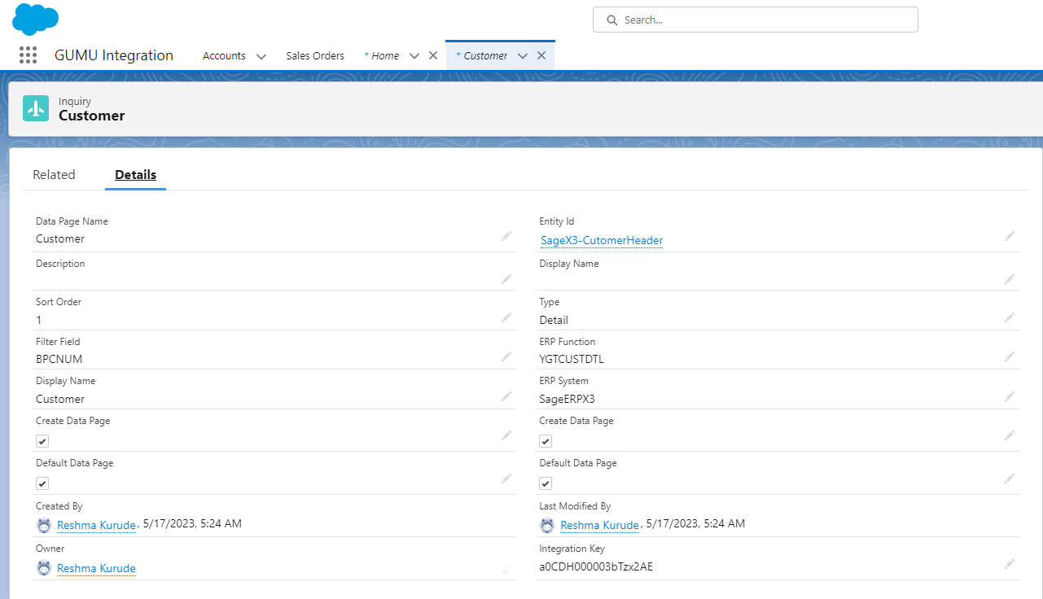The image size is (1043, 599).
Task: Click the YGTCUSTDTL ERP Function value
Action: (x=572, y=359)
